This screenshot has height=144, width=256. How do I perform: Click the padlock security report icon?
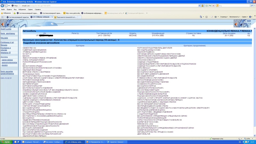pos(202,6)
